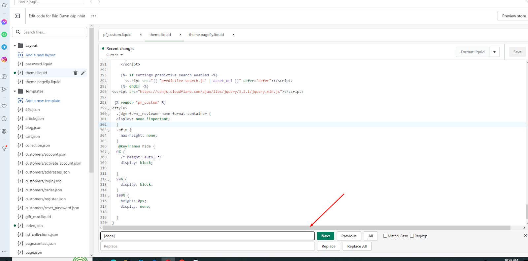The image size is (528, 261).
Task: Open the Format liquid dropdown arrow
Action: 494,52
